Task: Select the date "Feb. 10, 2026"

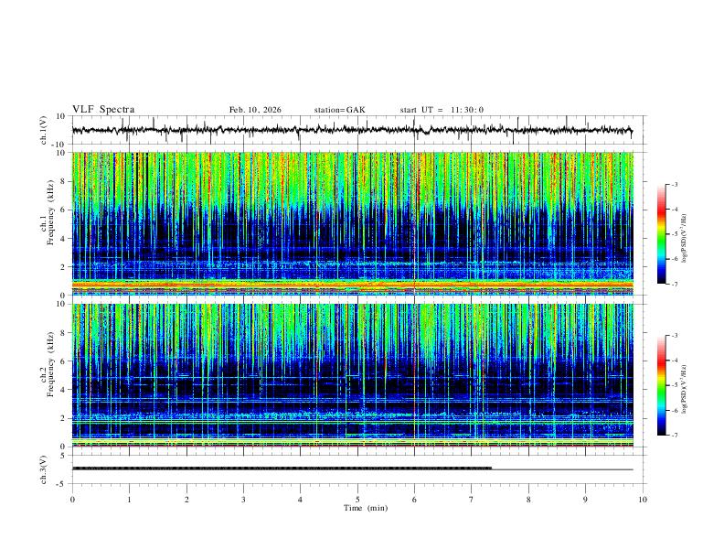Action: tap(255, 110)
